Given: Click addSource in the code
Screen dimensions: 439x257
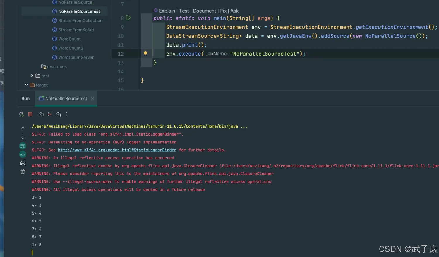Looking at the screenshot, I should coord(335,36).
